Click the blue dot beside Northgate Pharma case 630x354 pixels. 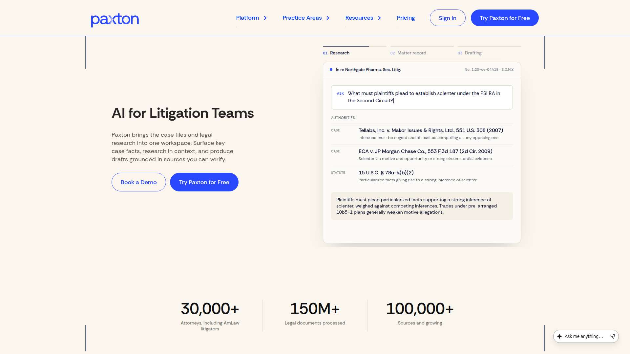pyautogui.click(x=331, y=69)
